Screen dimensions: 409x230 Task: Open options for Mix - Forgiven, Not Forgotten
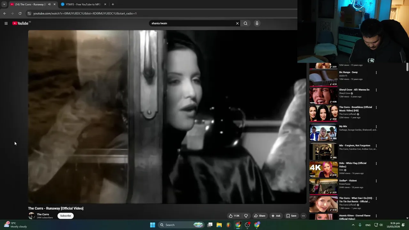[x=376, y=146]
